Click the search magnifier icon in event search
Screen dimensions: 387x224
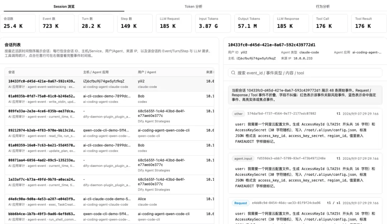[233, 73]
